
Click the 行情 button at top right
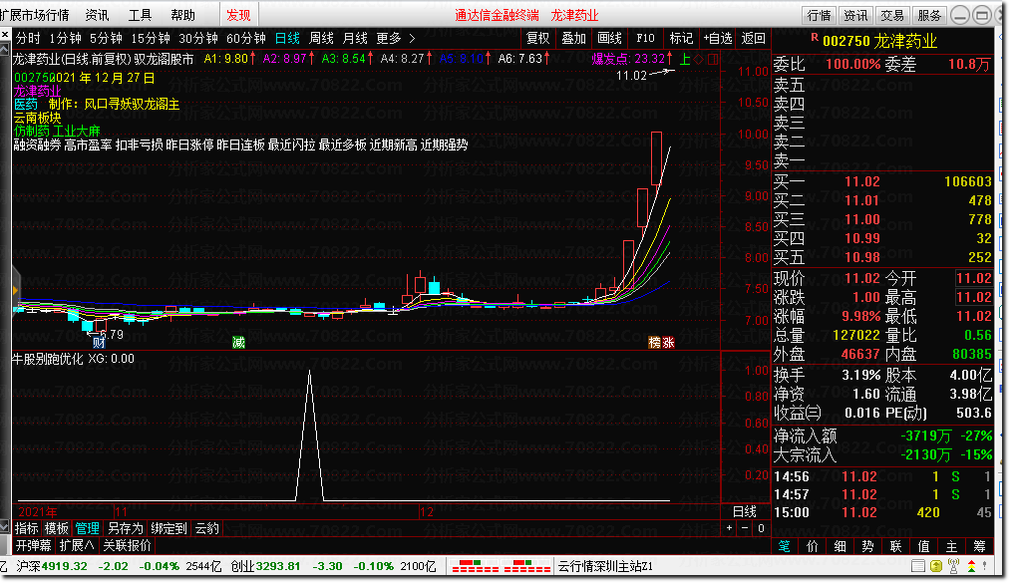pyautogui.click(x=819, y=16)
